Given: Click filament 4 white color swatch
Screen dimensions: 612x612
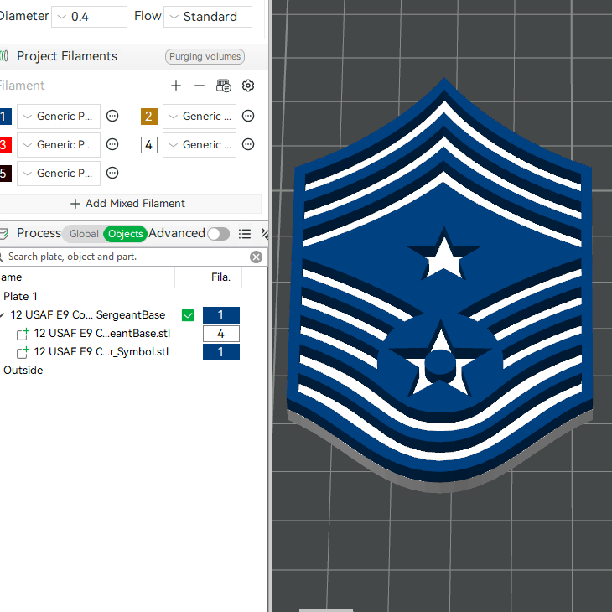Looking at the screenshot, I should pos(149,145).
